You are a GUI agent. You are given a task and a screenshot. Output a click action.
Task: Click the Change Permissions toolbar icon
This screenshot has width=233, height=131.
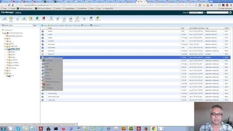click(77, 19)
